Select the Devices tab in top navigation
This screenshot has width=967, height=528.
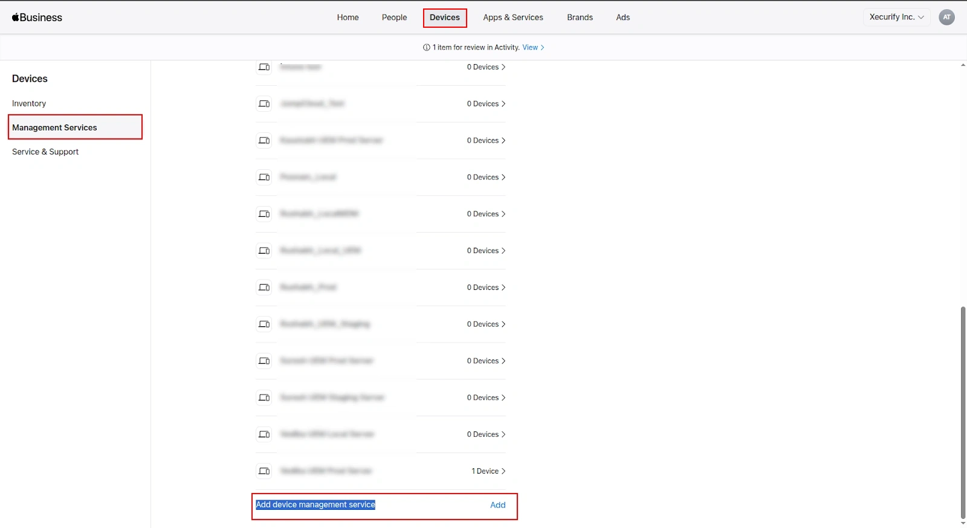point(445,18)
